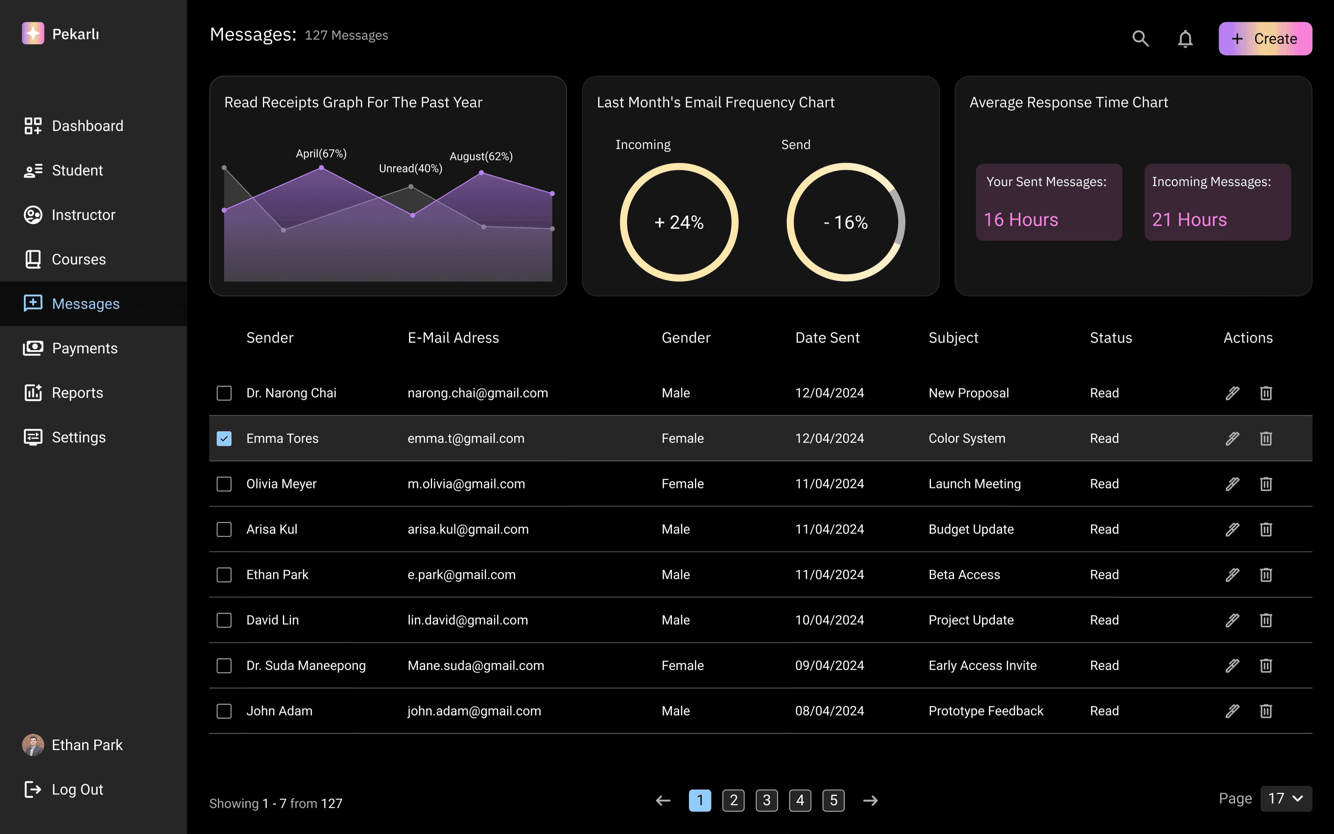Click the Reports sidebar icon
The image size is (1334, 834).
[x=32, y=393]
